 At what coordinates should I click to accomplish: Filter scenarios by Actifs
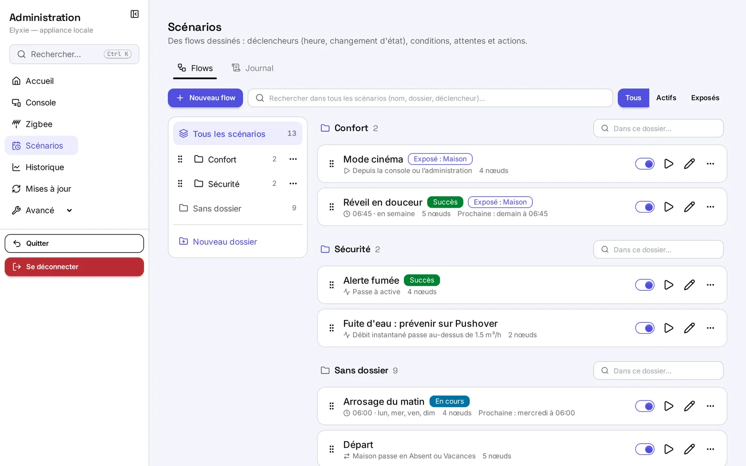666,98
